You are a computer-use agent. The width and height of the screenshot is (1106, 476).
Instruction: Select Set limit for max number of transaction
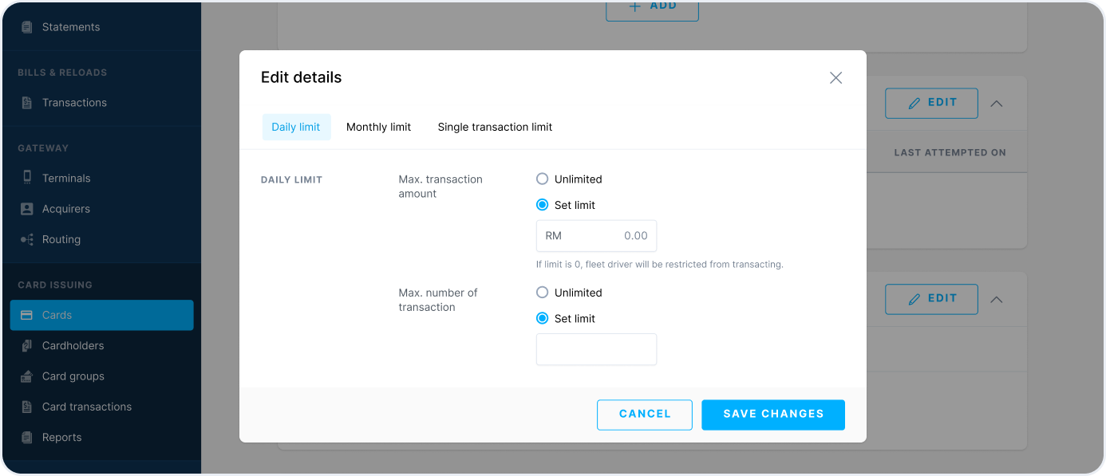tap(543, 318)
